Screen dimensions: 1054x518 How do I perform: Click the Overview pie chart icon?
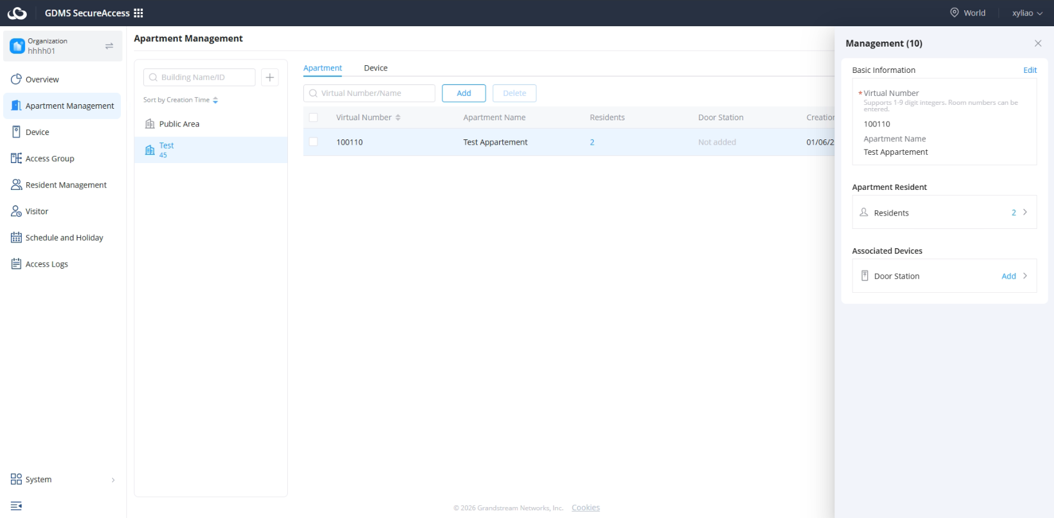[16, 79]
